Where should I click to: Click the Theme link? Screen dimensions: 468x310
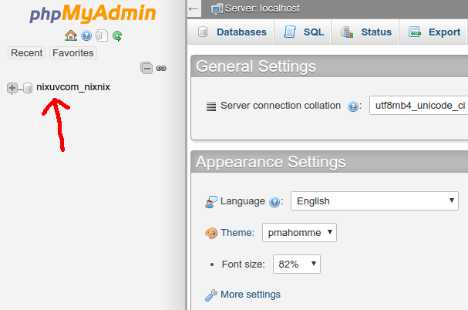point(237,232)
